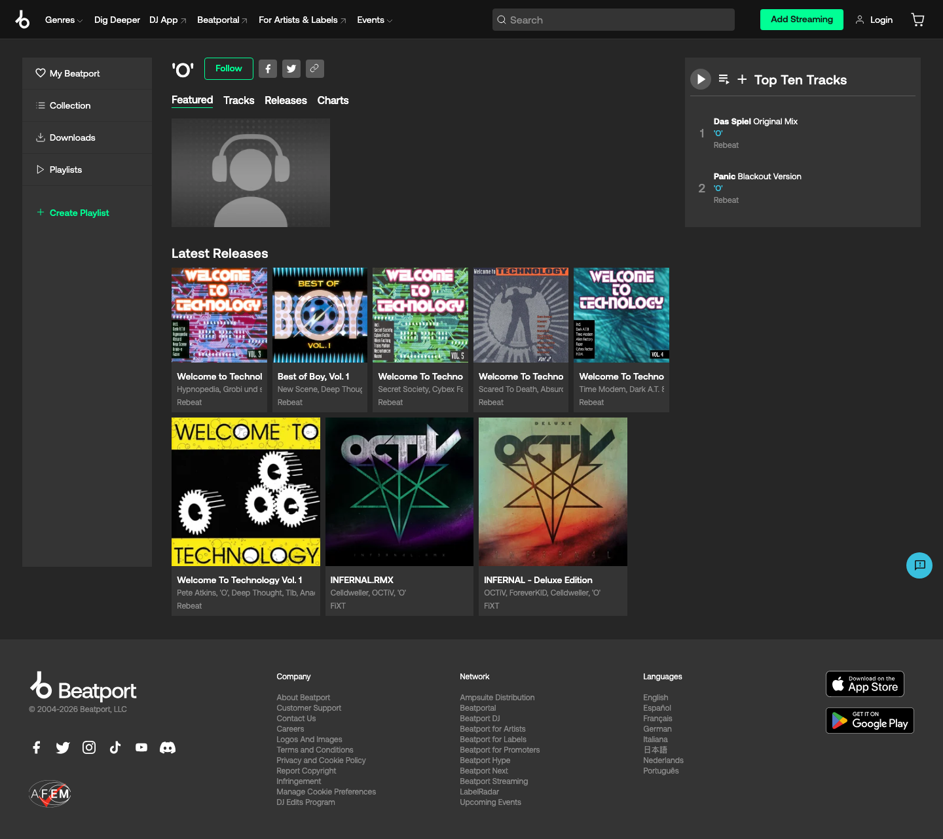
Task: Open Rebeat label under Das Spiel
Action: coord(726,145)
